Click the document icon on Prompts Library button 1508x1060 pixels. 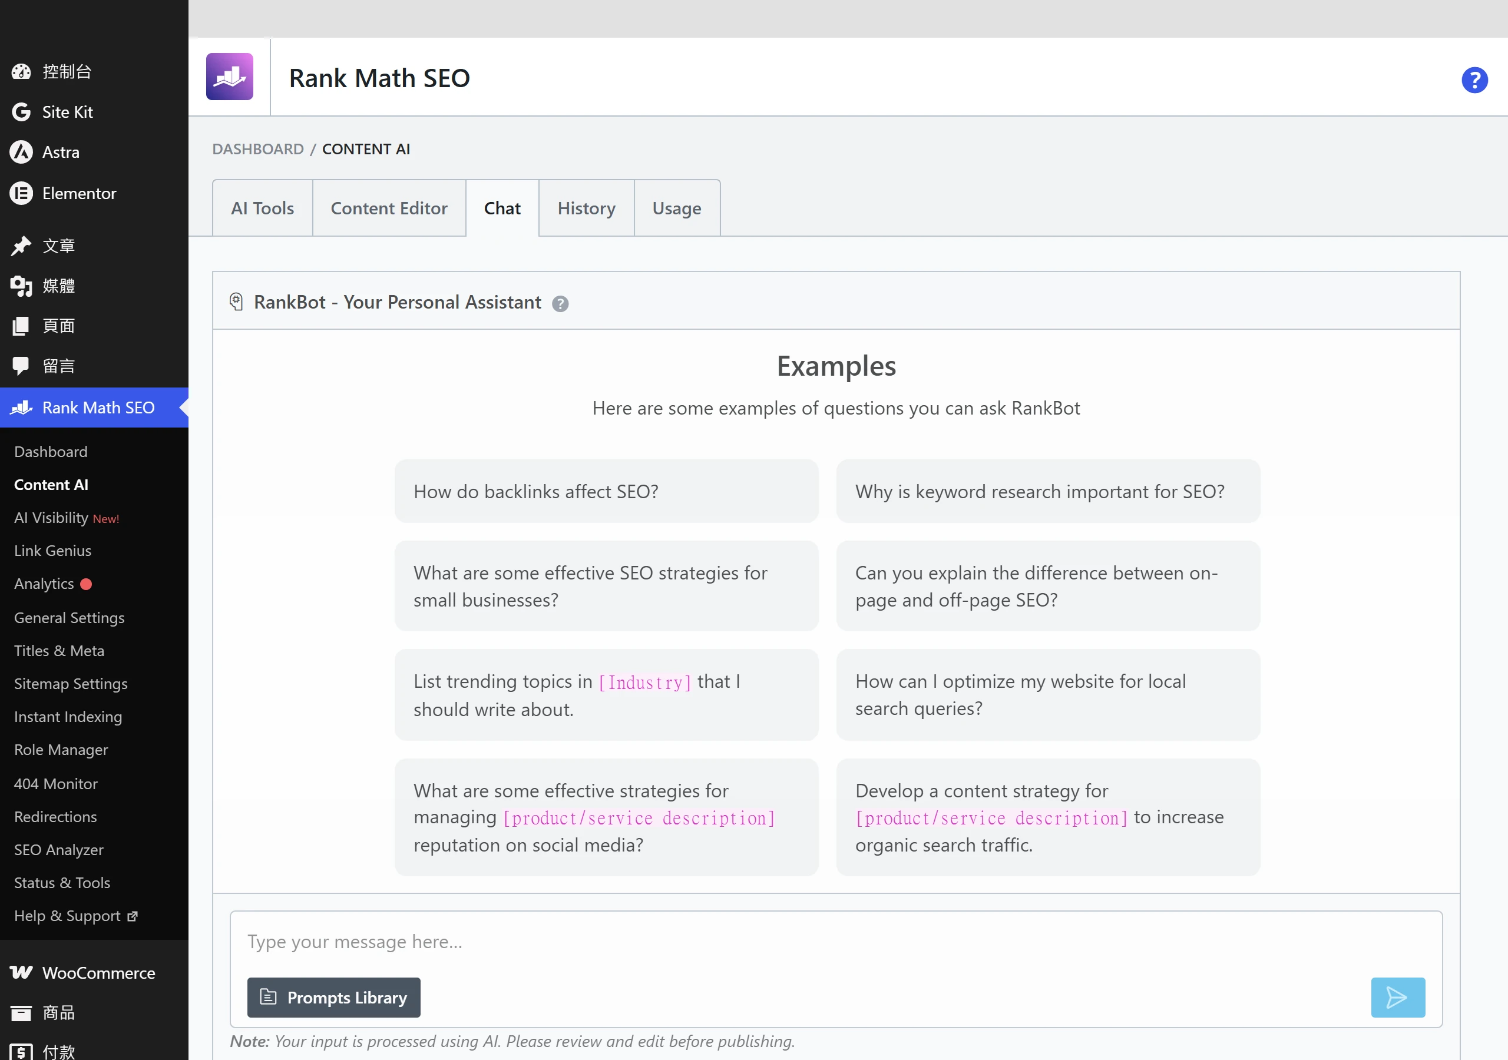click(268, 997)
